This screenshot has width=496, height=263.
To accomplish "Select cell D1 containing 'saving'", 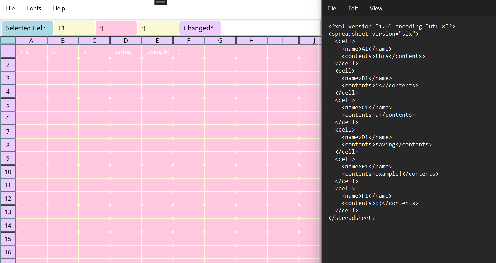I will coord(126,52).
